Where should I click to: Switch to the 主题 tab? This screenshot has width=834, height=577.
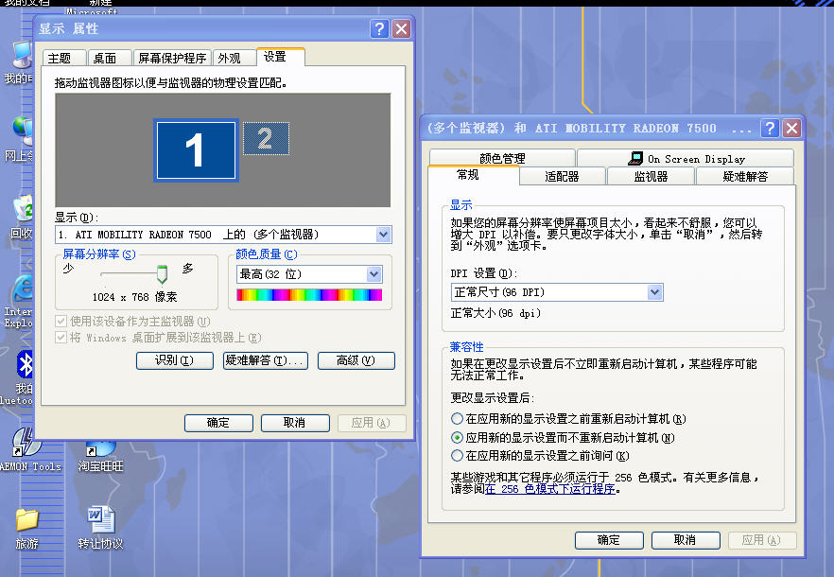[64, 58]
